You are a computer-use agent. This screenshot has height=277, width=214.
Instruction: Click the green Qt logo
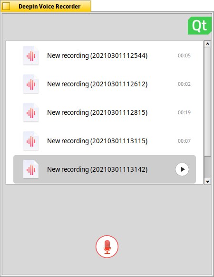200,26
